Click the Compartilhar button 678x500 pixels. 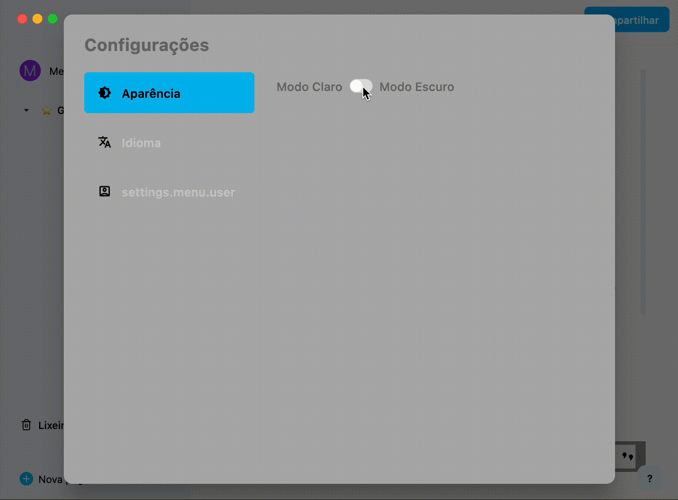(642, 20)
